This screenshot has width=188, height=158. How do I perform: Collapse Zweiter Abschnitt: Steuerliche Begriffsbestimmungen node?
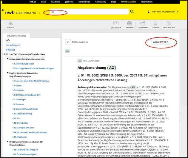point(7,73)
